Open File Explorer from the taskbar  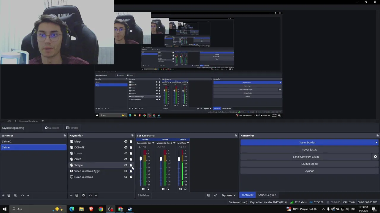81,209
